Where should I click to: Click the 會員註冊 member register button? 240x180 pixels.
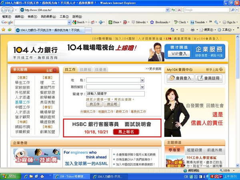click(x=208, y=78)
